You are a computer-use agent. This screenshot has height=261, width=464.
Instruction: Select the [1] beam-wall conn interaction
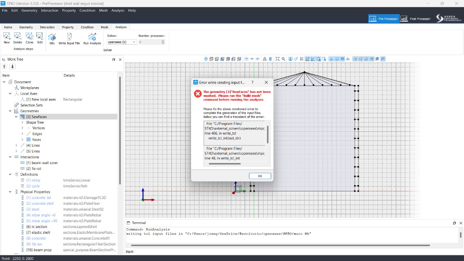[x=42, y=163]
